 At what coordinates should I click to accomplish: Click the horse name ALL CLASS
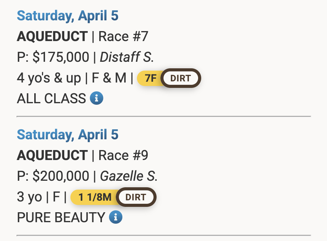pyautogui.click(x=51, y=99)
